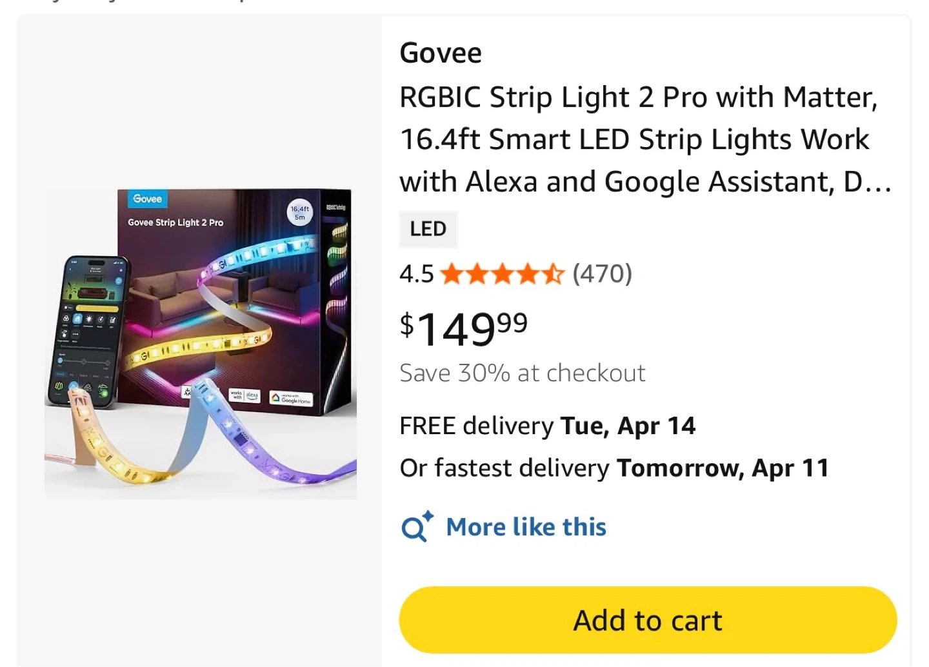Click the 4.5 rating number
Viewport: 929px width, 667px height.
coord(416,274)
